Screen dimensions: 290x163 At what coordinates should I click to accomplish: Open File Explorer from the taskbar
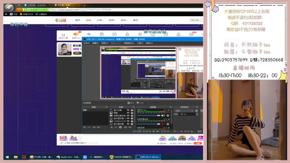pos(16,157)
